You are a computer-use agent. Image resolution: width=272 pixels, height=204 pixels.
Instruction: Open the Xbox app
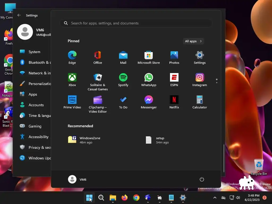[x=72, y=80]
